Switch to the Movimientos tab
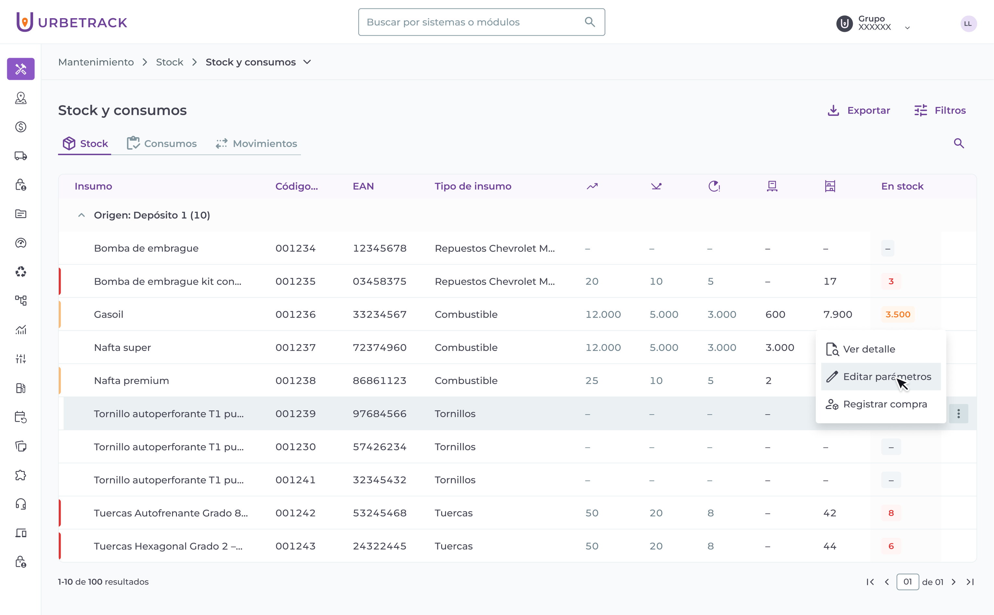The width and height of the screenshot is (994, 615). tap(256, 144)
